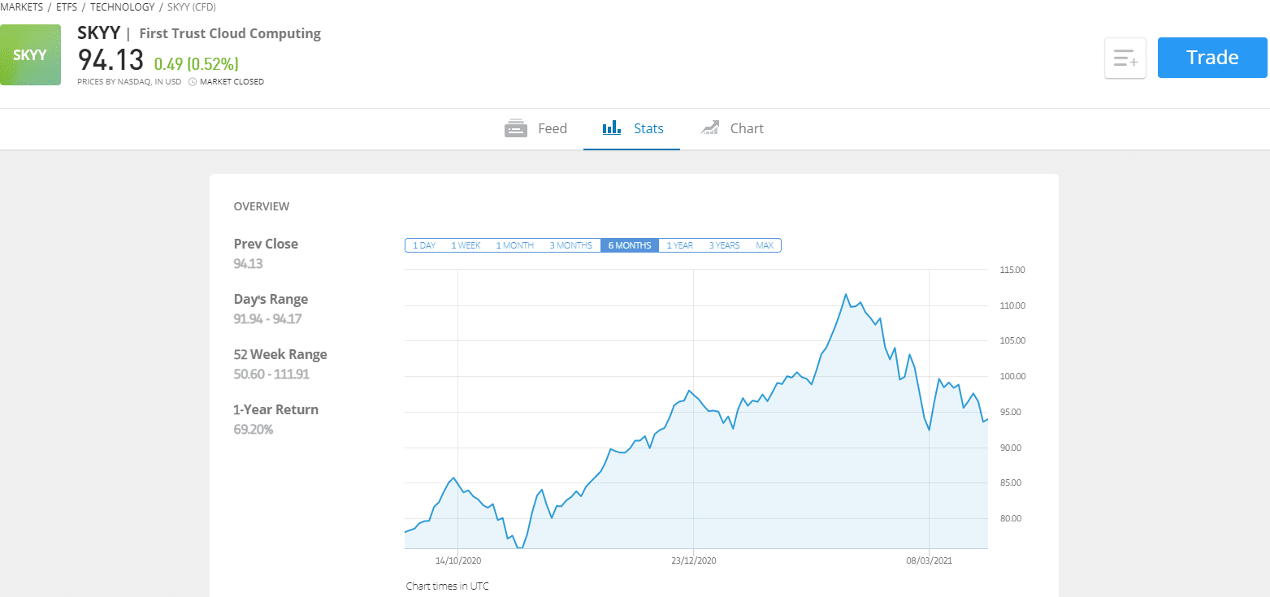The width and height of the screenshot is (1270, 597).
Task: Go to MARKETS breadcrumb link
Action: (22, 7)
